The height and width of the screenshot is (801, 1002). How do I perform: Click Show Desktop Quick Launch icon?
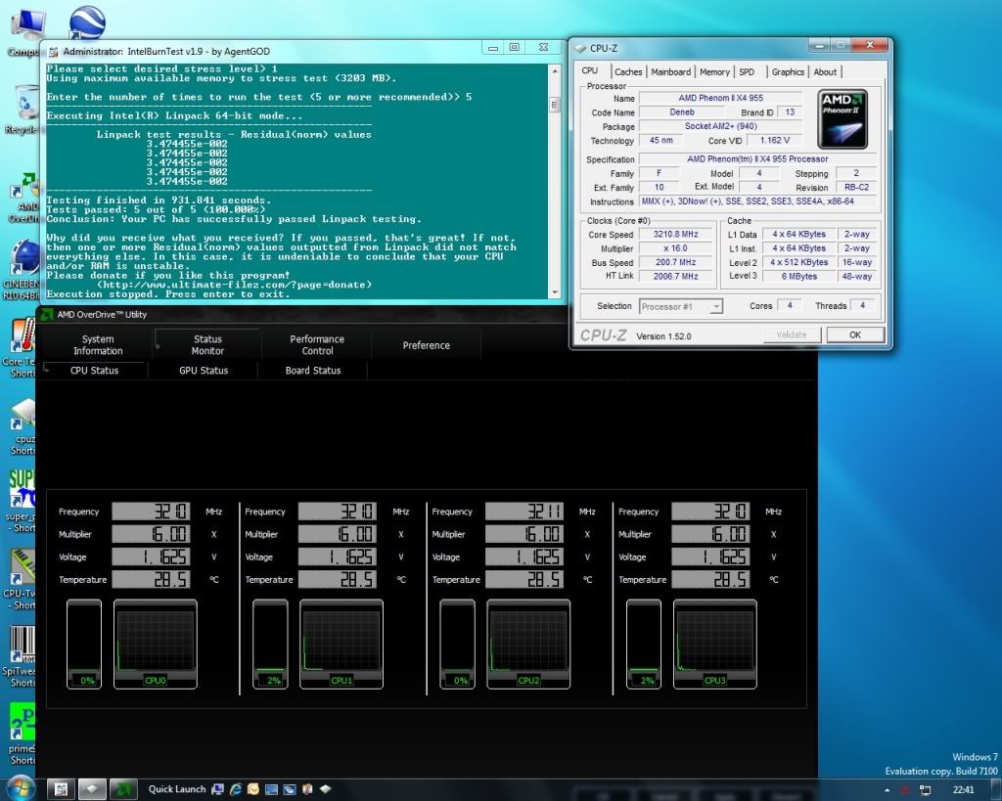[x=271, y=789]
